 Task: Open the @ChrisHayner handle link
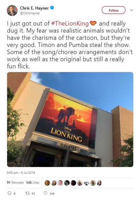click(x=30, y=13)
